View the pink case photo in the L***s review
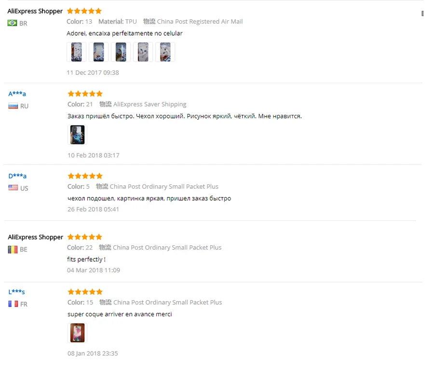Viewport: 434px width, 365px height. point(77,333)
